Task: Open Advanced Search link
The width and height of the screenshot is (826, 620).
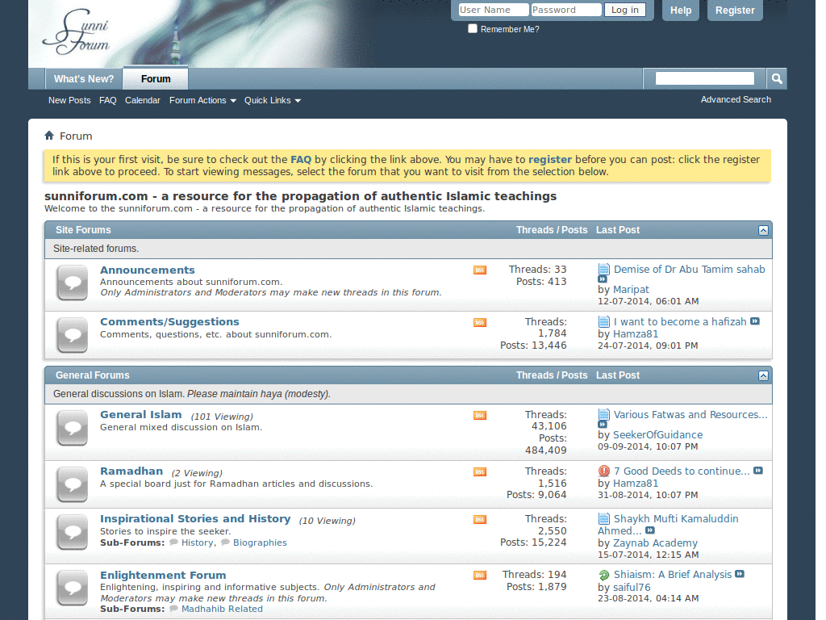Action: (736, 99)
